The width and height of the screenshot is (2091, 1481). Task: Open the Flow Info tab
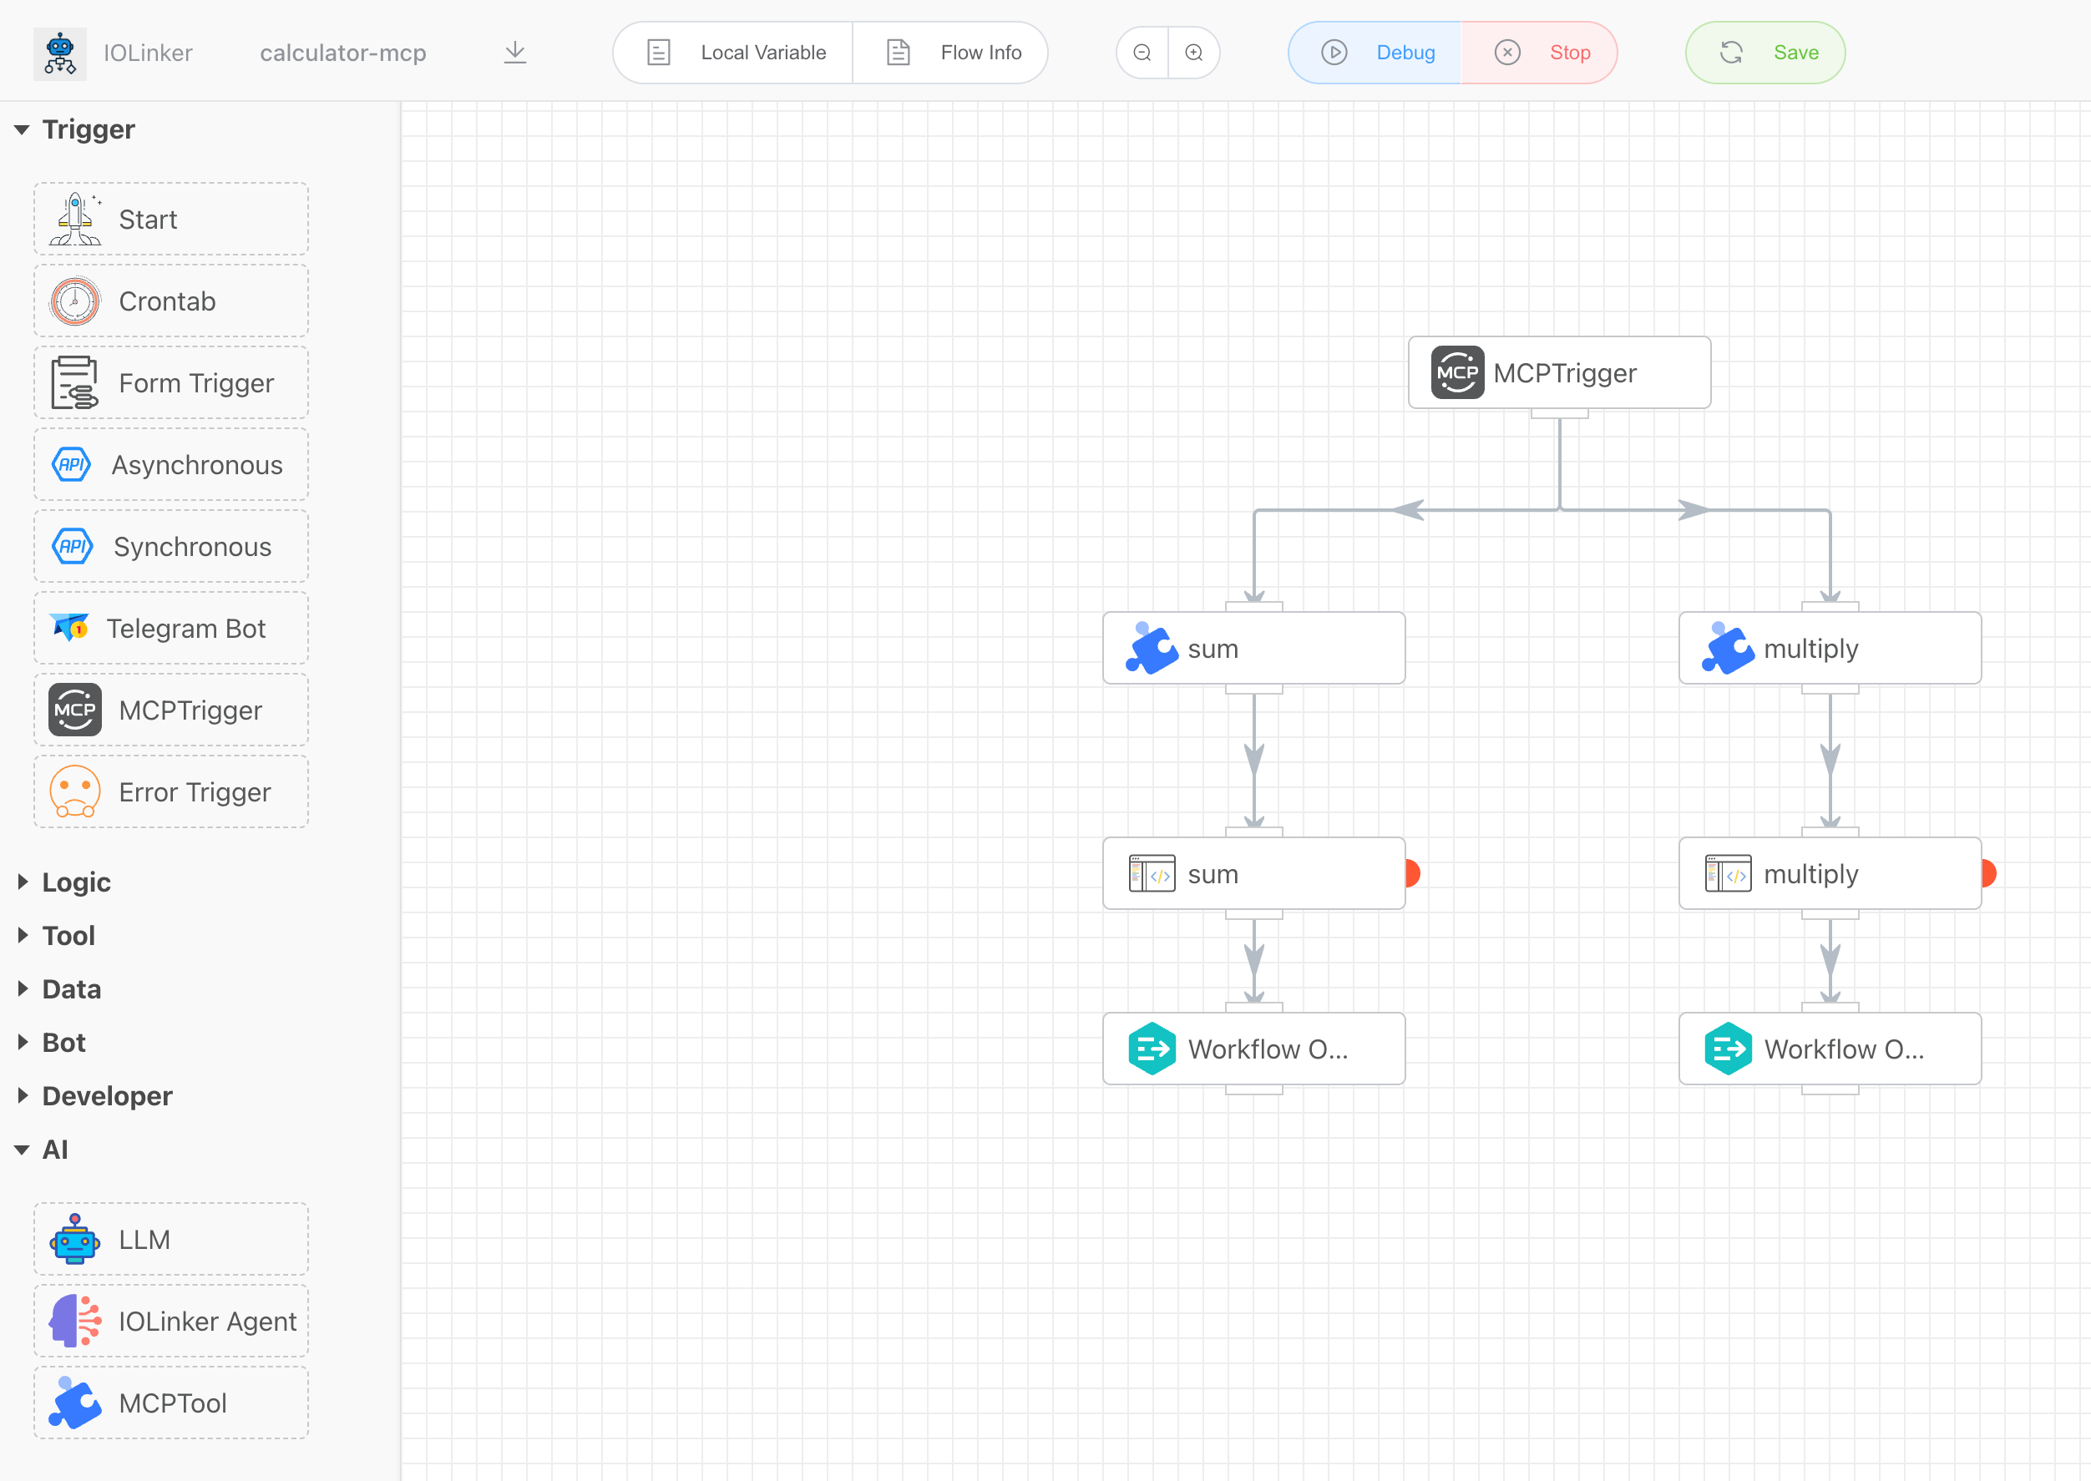pos(953,53)
